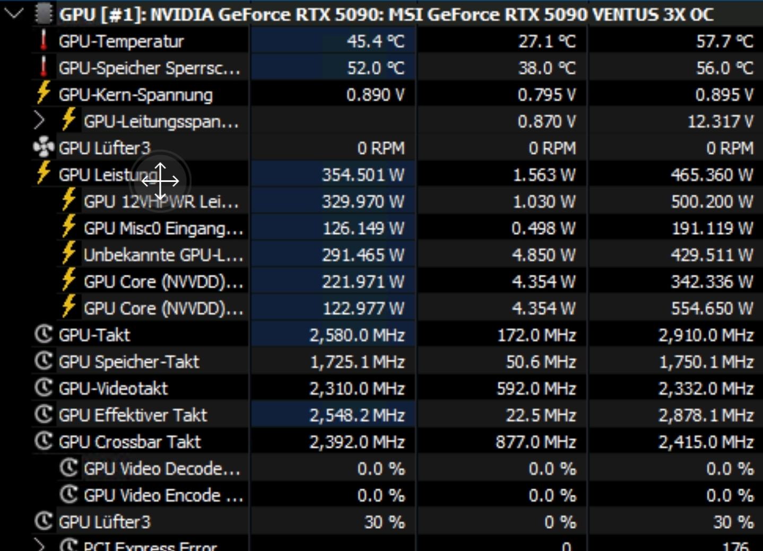Click the lightning icon beside GPU-Kern-Spannung
This screenshot has width=763, height=551.
click(x=44, y=93)
